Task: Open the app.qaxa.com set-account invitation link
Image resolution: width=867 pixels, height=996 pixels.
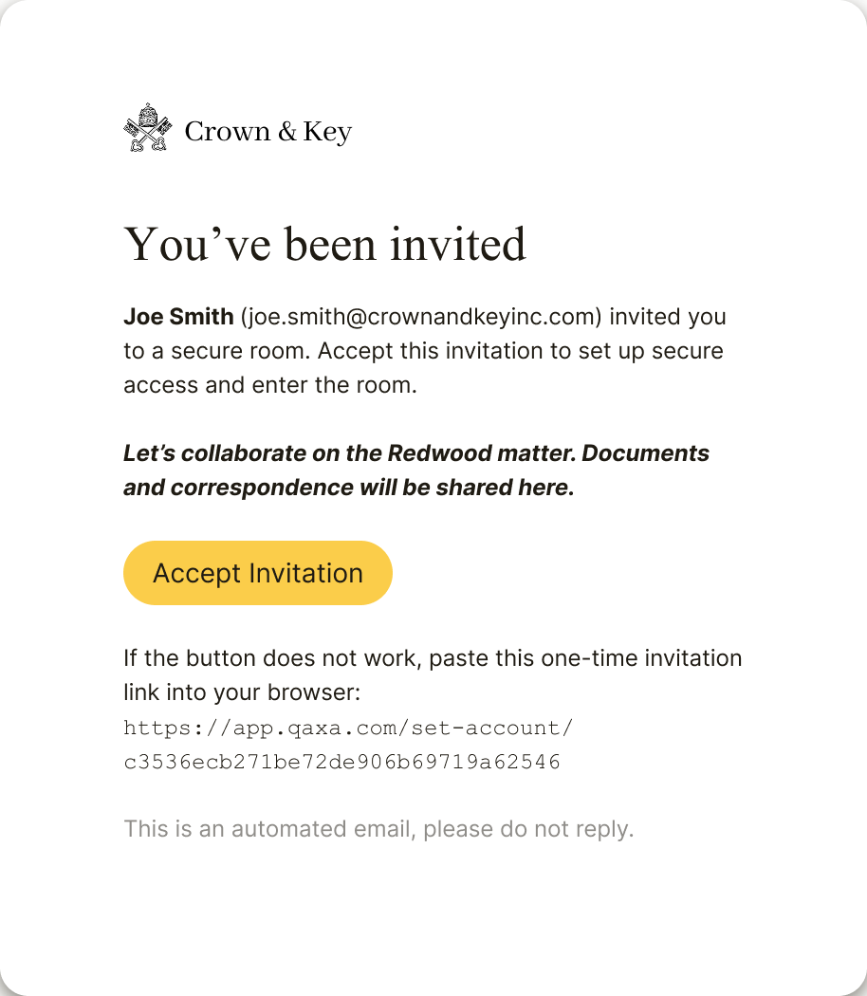Action: (x=348, y=745)
